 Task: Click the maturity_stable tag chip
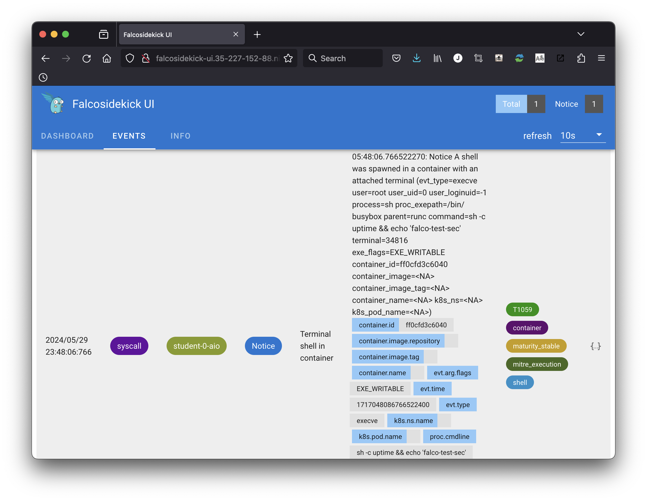pos(536,346)
